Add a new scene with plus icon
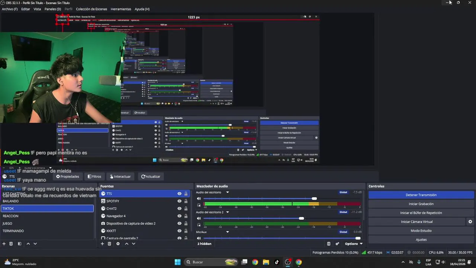This screenshot has width=476, height=268. tap(4, 244)
